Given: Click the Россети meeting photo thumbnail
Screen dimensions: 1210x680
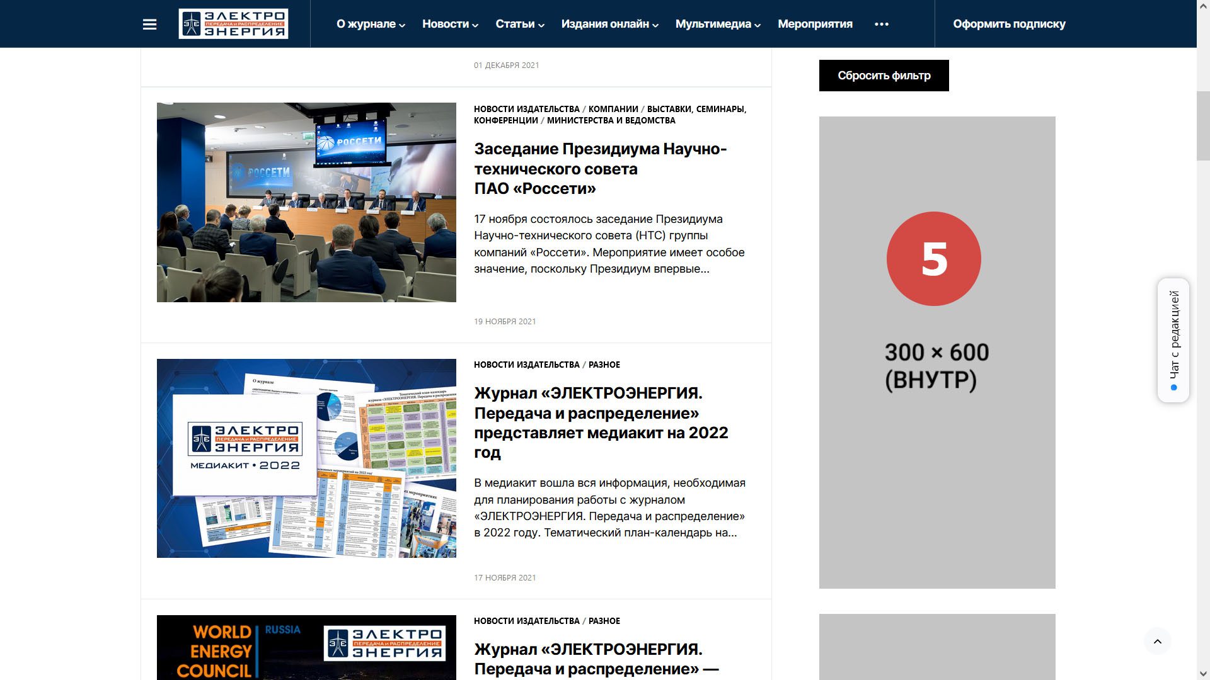Looking at the screenshot, I should (x=306, y=202).
